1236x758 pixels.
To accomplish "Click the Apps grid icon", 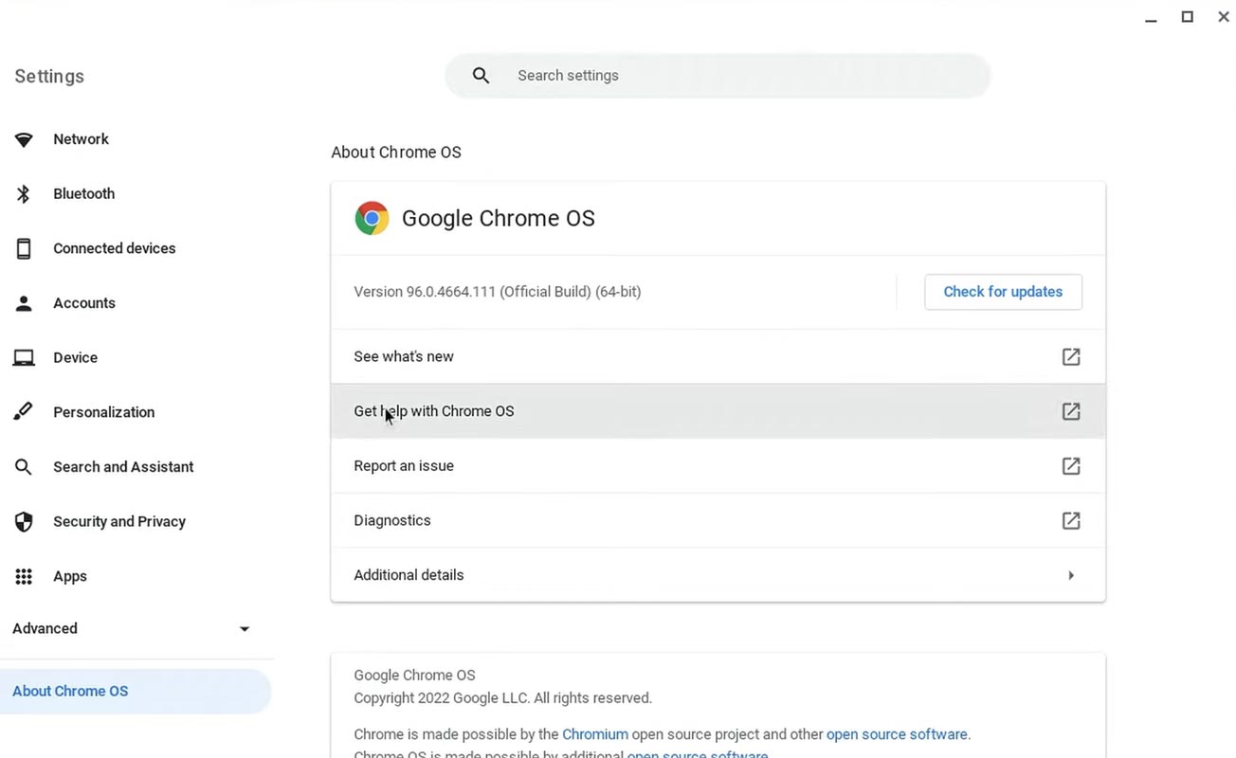I will tap(24, 576).
